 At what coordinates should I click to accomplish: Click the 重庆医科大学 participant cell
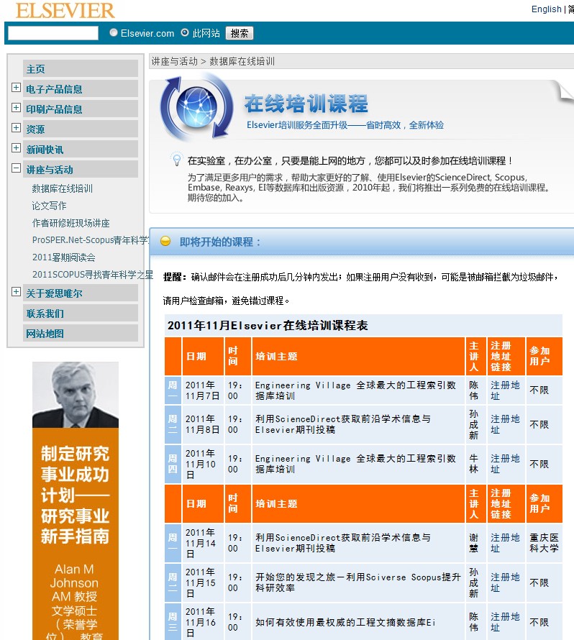tap(545, 543)
